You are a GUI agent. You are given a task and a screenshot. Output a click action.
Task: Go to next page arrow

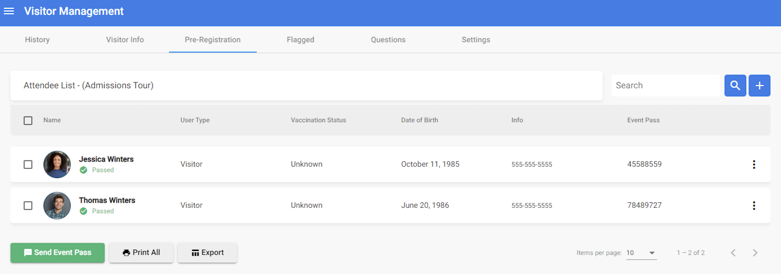click(x=755, y=253)
